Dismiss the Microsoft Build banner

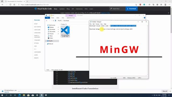point(169,13)
